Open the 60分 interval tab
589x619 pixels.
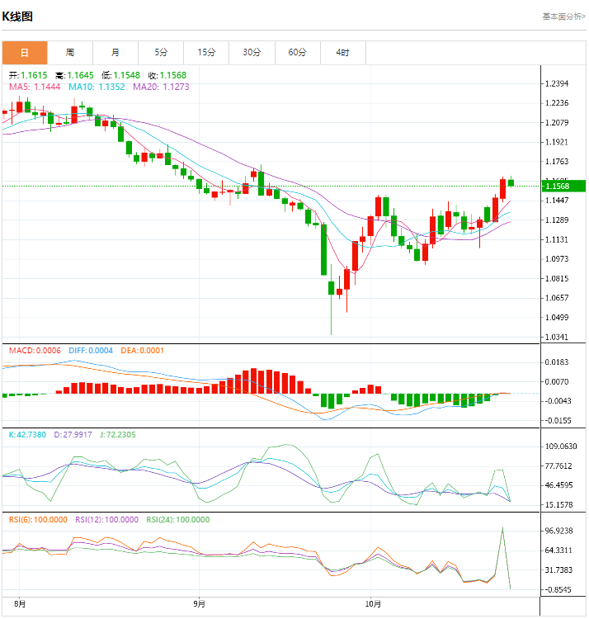[x=298, y=53]
